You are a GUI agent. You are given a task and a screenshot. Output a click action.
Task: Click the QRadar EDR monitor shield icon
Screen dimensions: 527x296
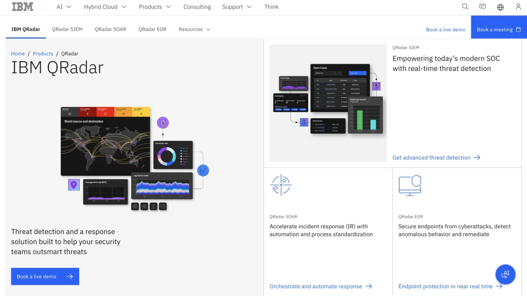(x=410, y=185)
